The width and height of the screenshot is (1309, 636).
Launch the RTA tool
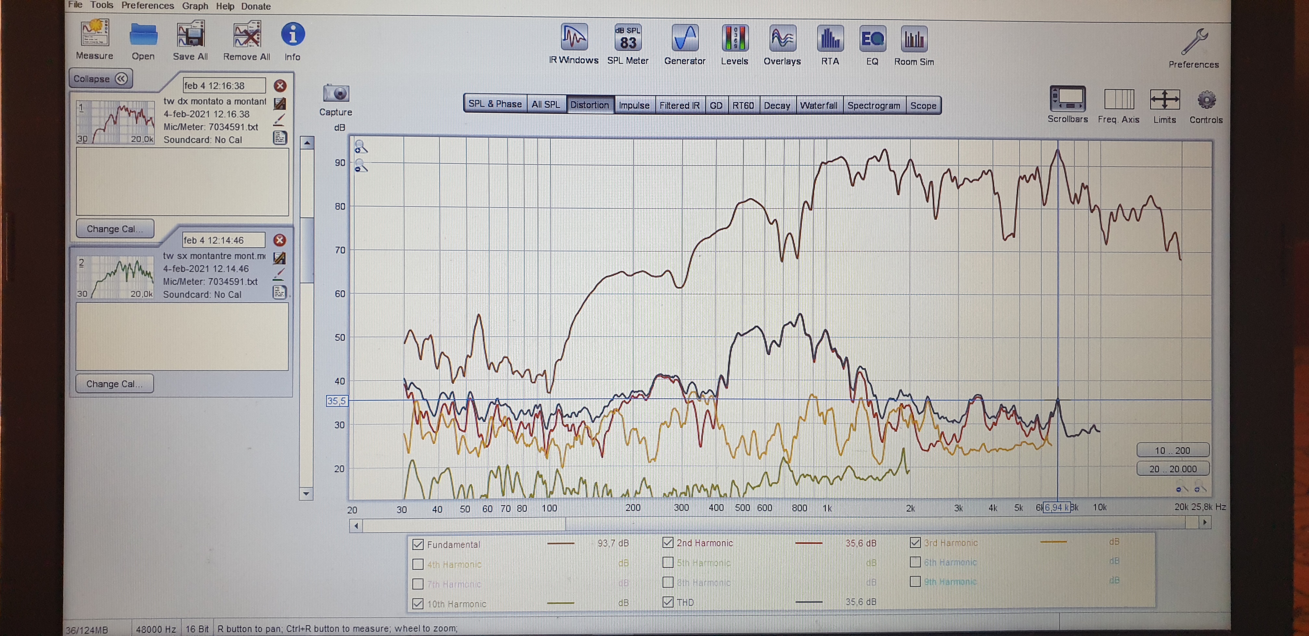tap(830, 39)
